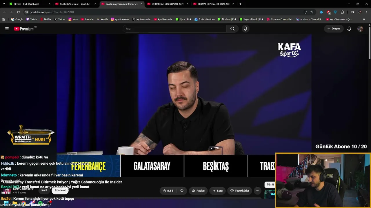Open the Google bookmark
371x208 pixels.
tap(17, 19)
